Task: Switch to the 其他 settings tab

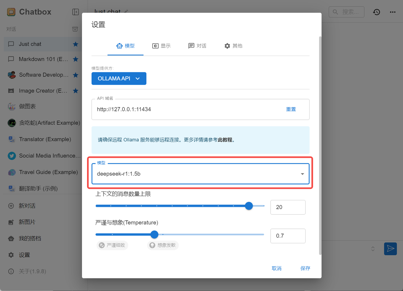Action: pos(233,46)
